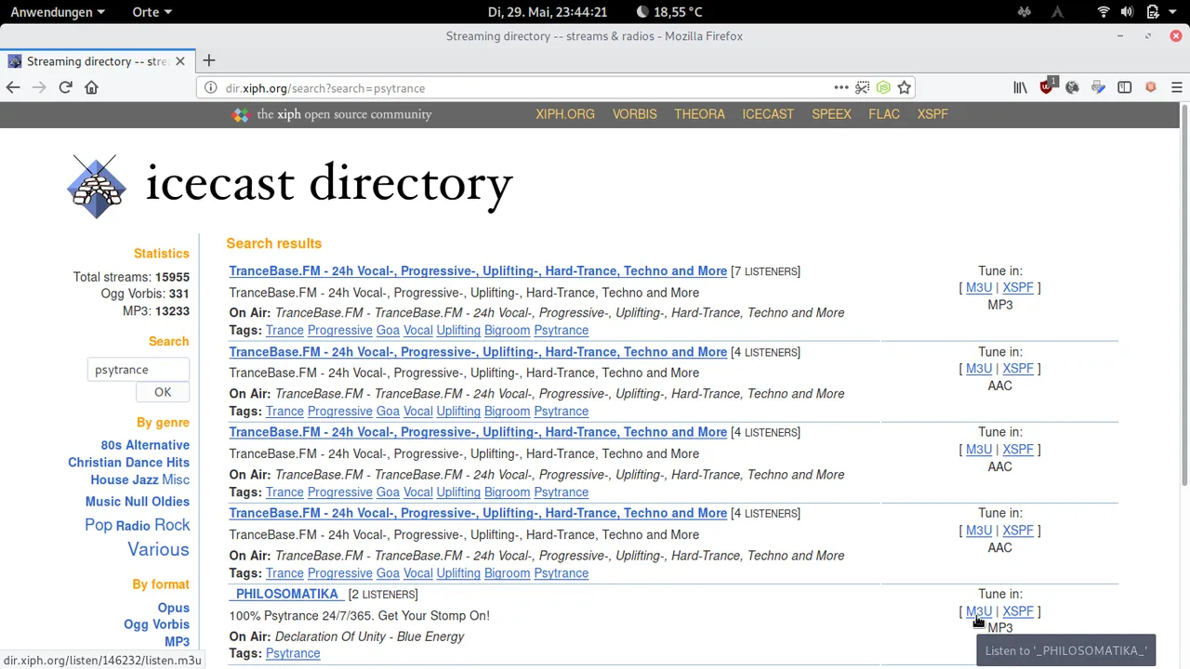Open the battery power indicator
Viewport: 1190px width, 669px height.
(1152, 12)
